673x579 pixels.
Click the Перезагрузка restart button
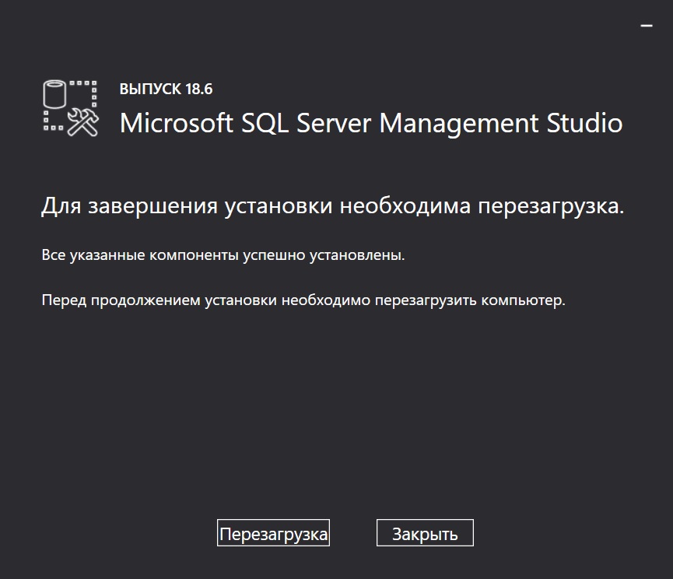[273, 534]
